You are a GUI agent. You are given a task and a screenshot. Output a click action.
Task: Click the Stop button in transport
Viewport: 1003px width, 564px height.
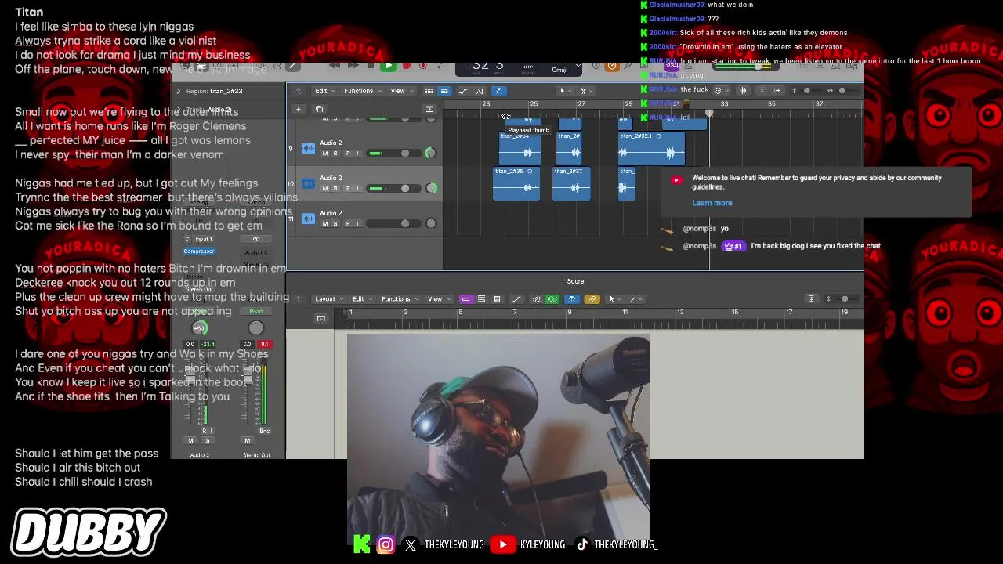tap(371, 66)
